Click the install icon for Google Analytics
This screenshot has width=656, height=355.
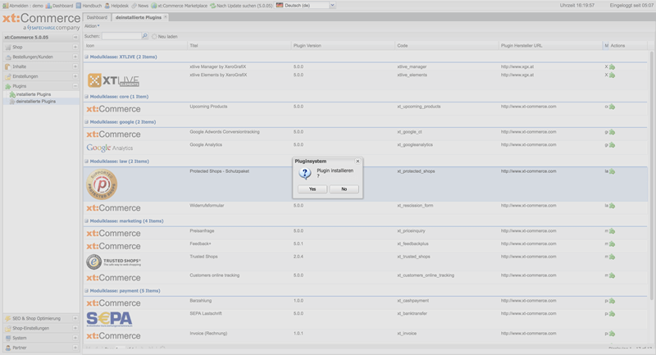(612, 144)
